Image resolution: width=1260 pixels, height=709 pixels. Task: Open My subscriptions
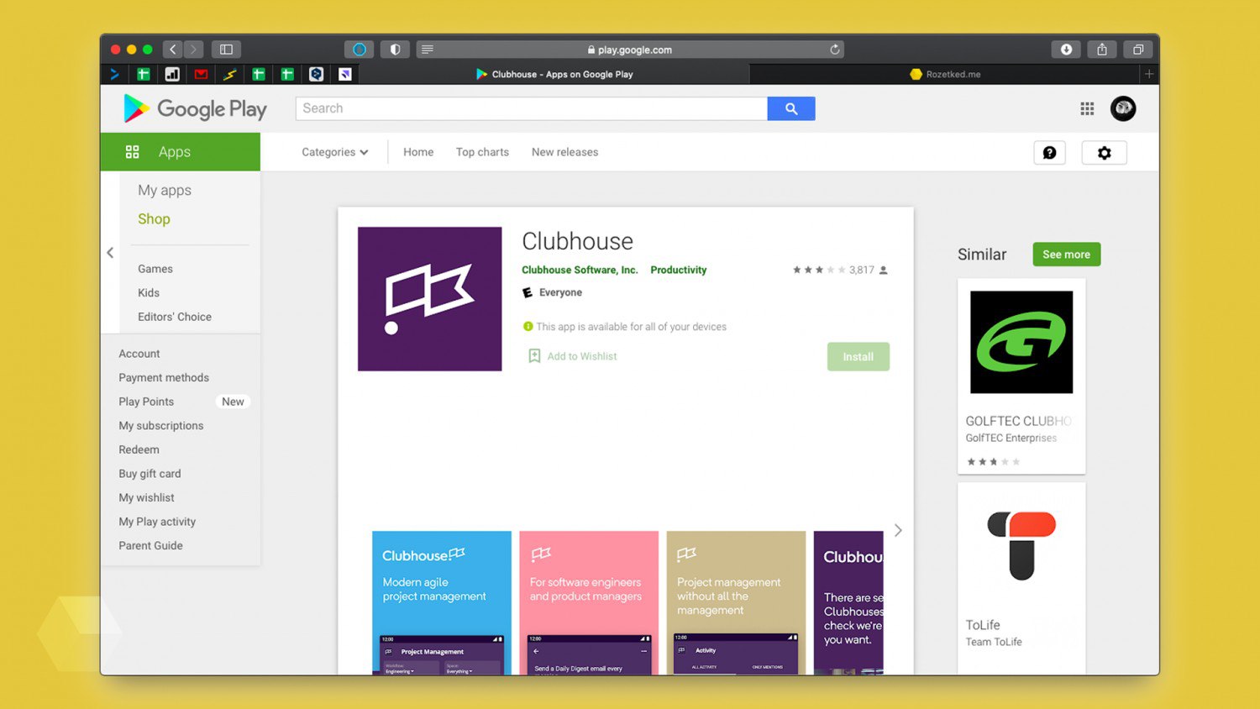click(161, 426)
